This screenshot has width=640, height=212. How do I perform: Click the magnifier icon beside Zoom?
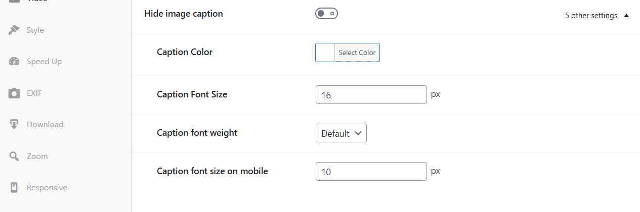coord(14,156)
